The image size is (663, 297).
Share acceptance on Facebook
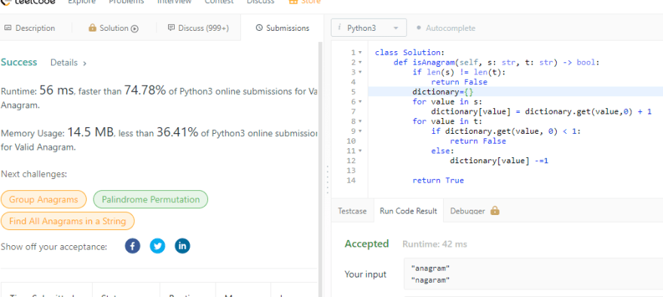(x=133, y=246)
